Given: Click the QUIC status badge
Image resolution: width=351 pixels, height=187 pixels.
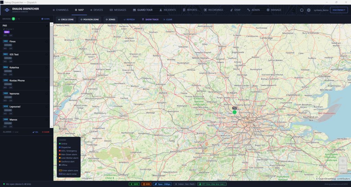Looking at the screenshot, I should coord(134,184).
